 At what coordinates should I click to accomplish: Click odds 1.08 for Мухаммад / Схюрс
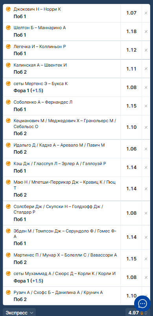(131, 277)
